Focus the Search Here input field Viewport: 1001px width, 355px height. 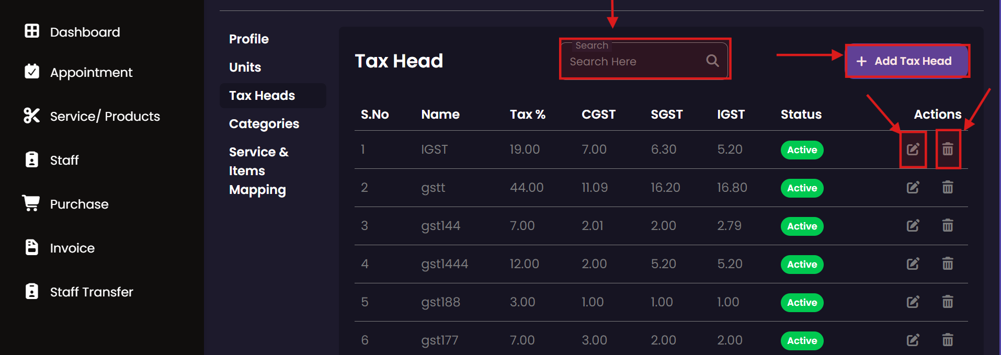[633, 62]
